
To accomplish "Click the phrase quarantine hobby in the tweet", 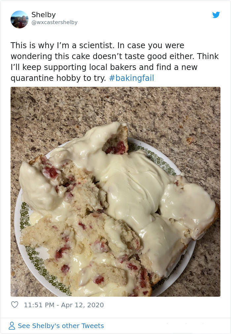I will 33,78.
